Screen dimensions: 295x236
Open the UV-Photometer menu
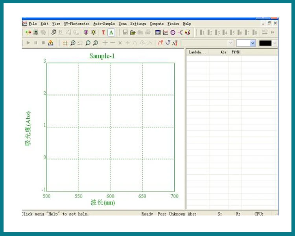click(x=77, y=24)
